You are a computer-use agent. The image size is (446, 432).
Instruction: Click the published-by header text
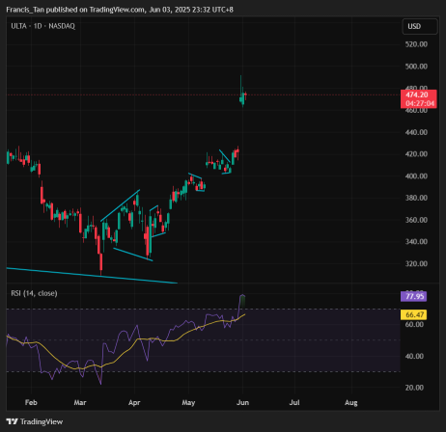pyautogui.click(x=120, y=10)
